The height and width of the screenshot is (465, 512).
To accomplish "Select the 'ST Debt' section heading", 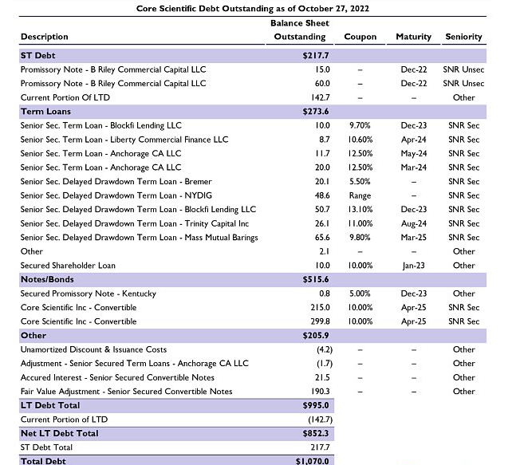I will 37,56.
